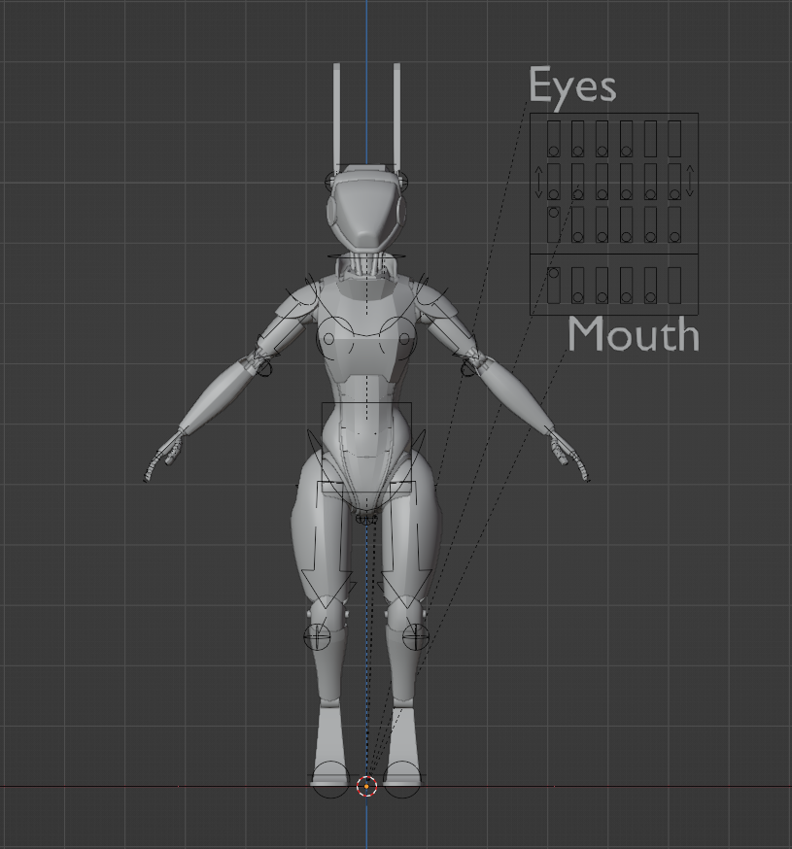Click the double-arrow icon right of Eyes sliders
Viewport: 792px width, 849px height.
pyautogui.click(x=690, y=181)
